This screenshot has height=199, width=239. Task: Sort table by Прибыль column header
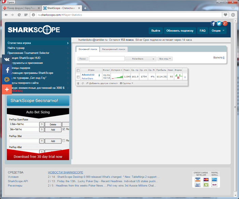pos(161,70)
